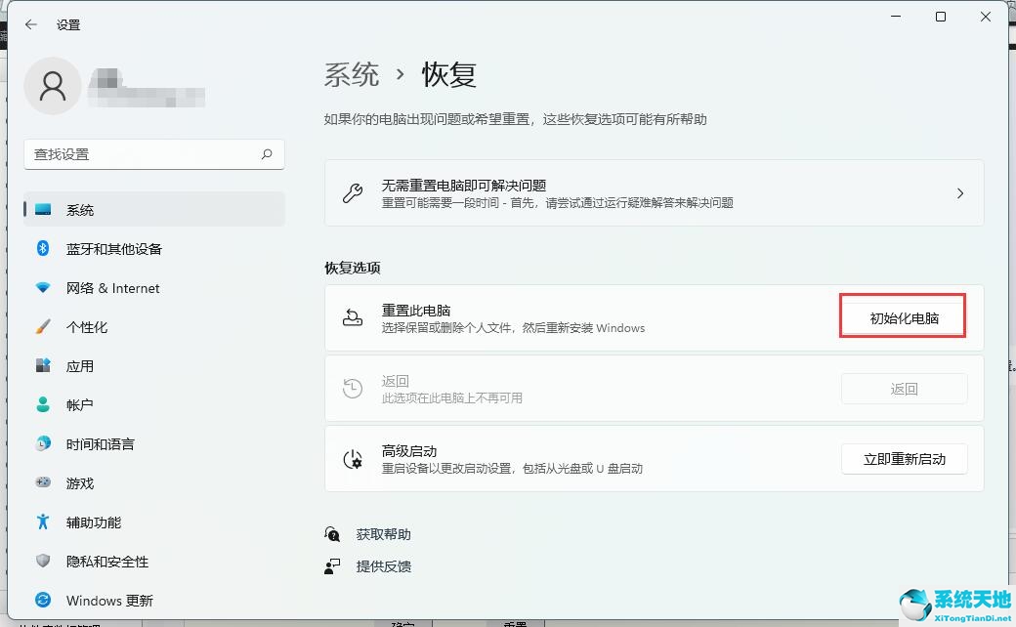Click the 重置此电脑 recycle icon
This screenshot has height=627, width=1016.
(x=352, y=316)
